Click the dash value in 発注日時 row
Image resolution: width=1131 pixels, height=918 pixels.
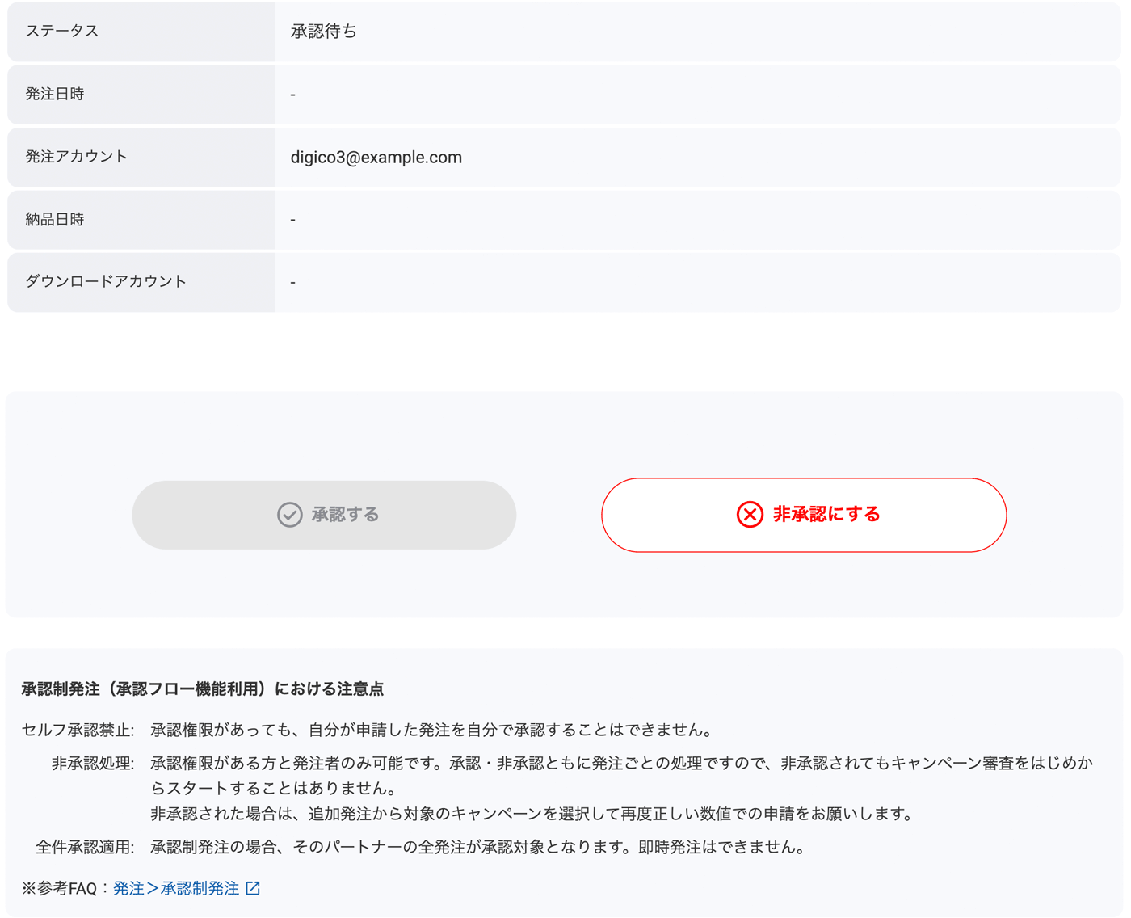pyautogui.click(x=292, y=95)
